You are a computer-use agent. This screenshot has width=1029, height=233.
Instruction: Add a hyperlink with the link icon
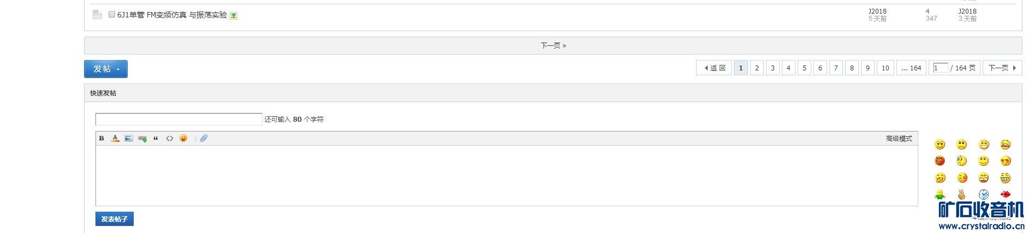[142, 139]
